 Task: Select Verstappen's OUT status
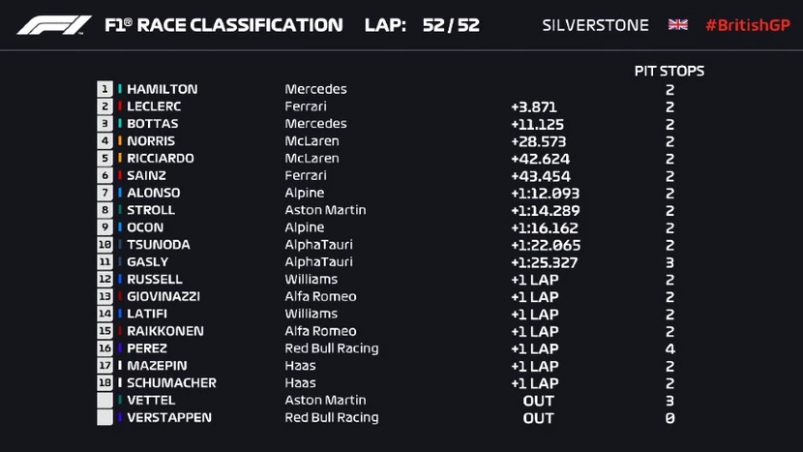tap(538, 418)
